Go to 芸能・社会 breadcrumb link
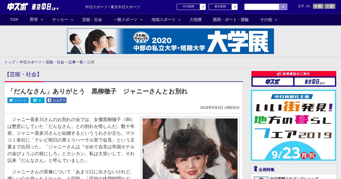The image size is (341, 179). 55,62
